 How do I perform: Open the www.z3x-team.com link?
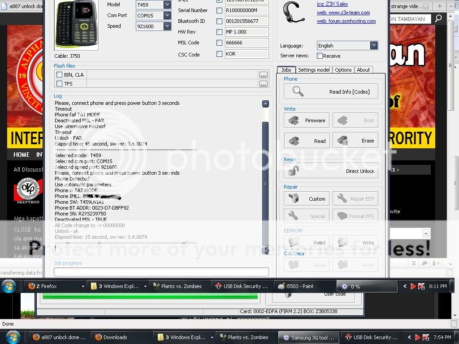(x=343, y=13)
